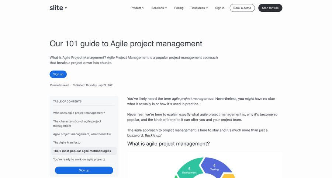Click the Sign up button below intro
Viewport: 332px width, 178px height.
click(x=58, y=74)
